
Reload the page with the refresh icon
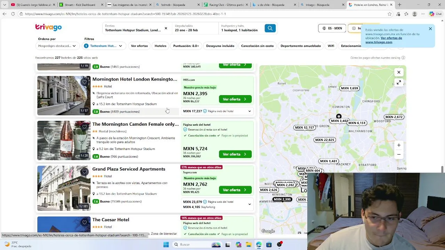coord(13,14)
